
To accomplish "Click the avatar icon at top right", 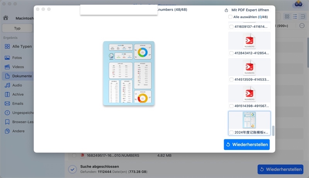I will 298,4.
